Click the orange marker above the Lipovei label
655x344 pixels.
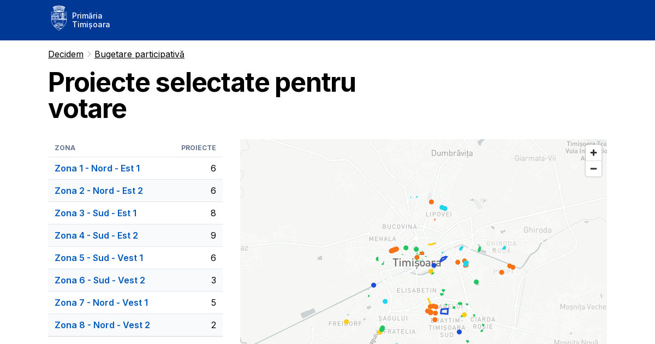(431, 202)
